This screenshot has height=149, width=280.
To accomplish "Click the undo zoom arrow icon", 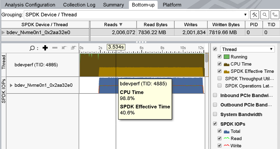I will coord(64,48).
